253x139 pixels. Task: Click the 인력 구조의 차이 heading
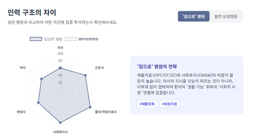tap(32, 12)
